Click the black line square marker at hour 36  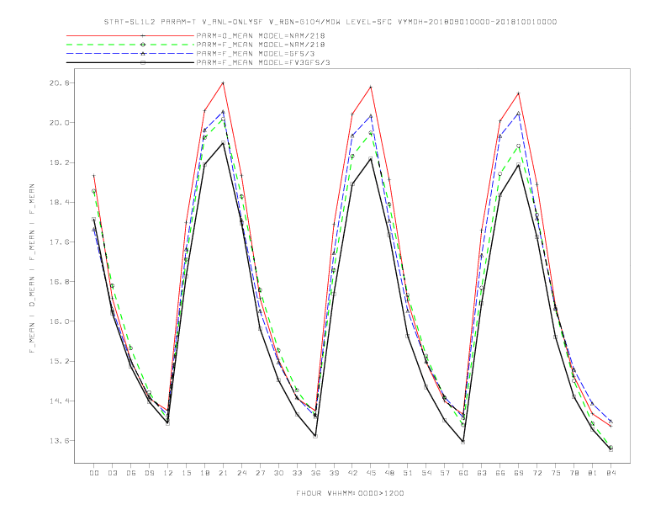(x=315, y=437)
